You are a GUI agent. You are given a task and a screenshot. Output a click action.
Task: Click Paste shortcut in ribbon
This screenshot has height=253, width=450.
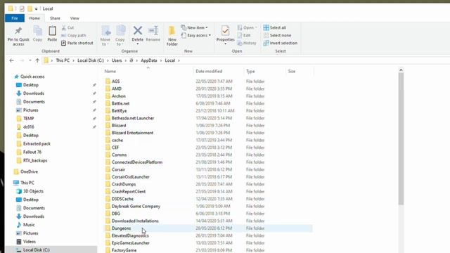tap(77, 43)
